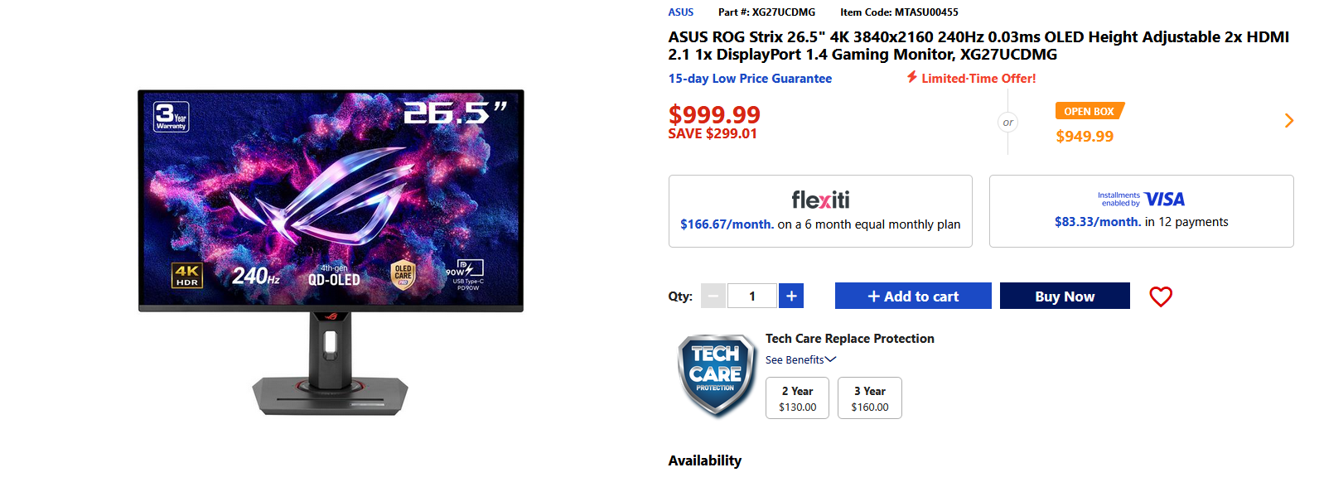Screen dimensions: 1319x482
Task: Click the Buy Now button
Action: click(1065, 296)
